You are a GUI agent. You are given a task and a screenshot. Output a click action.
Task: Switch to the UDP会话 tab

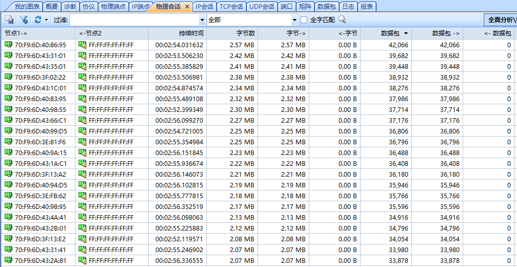262,6
